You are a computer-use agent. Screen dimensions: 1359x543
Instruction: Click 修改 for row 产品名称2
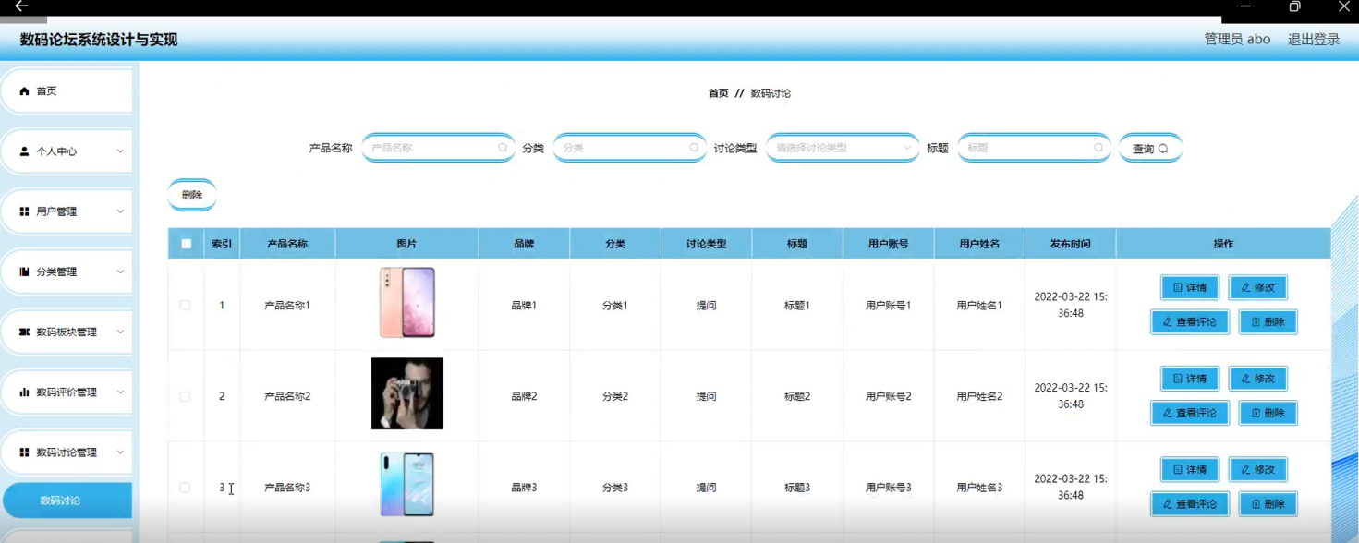click(x=1258, y=379)
